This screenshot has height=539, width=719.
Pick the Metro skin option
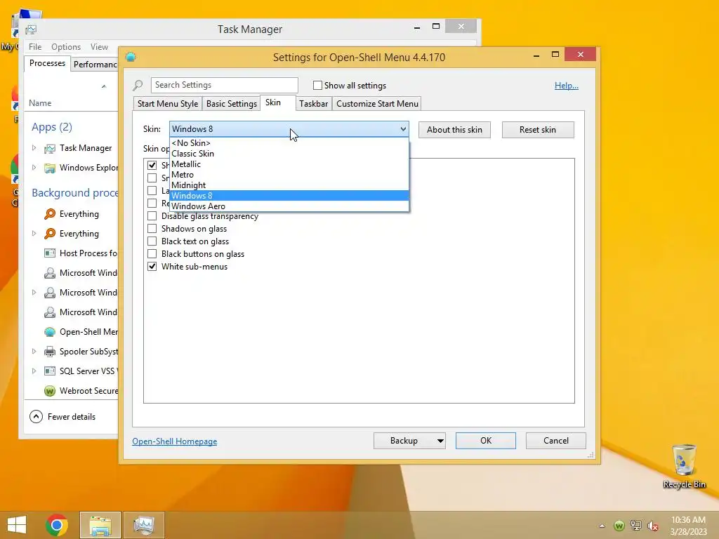coord(289,175)
